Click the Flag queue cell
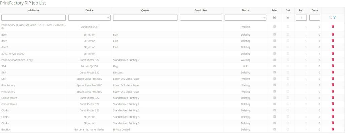Screen dimensions: 345x134 tap(115, 66)
